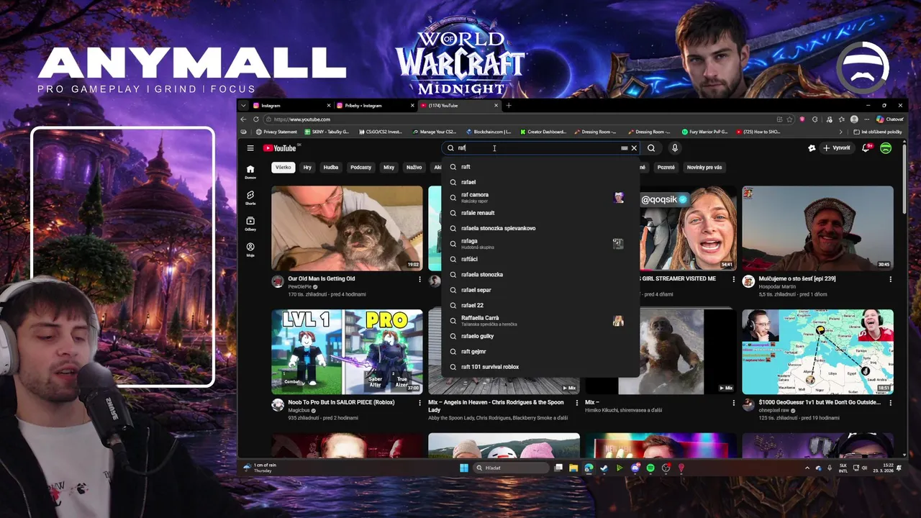
Task: Select the Naživo filter chip
Action: [x=414, y=168]
